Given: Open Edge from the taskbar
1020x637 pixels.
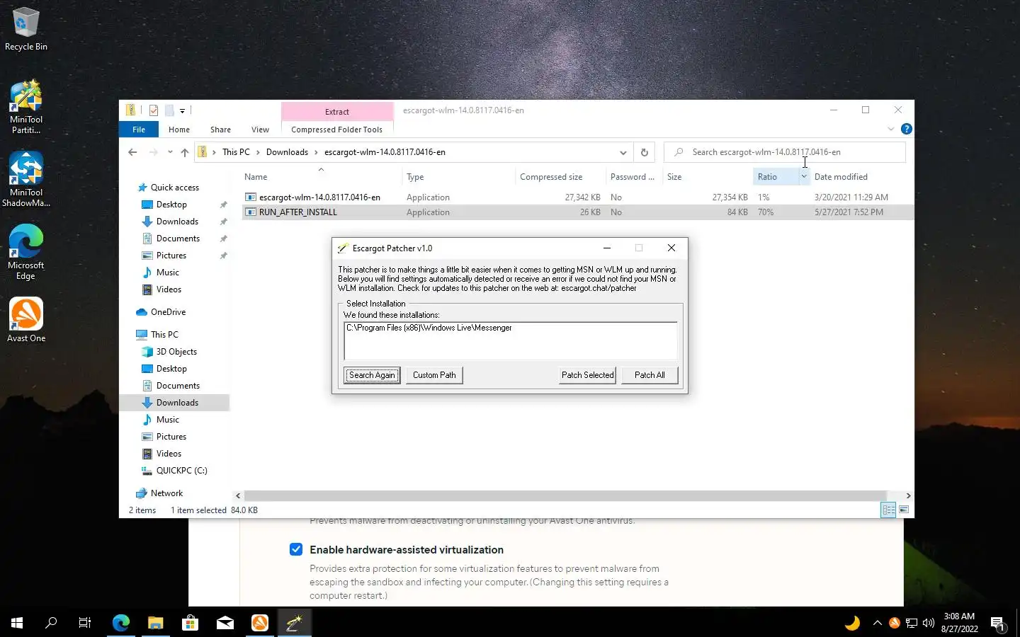Looking at the screenshot, I should tap(121, 623).
